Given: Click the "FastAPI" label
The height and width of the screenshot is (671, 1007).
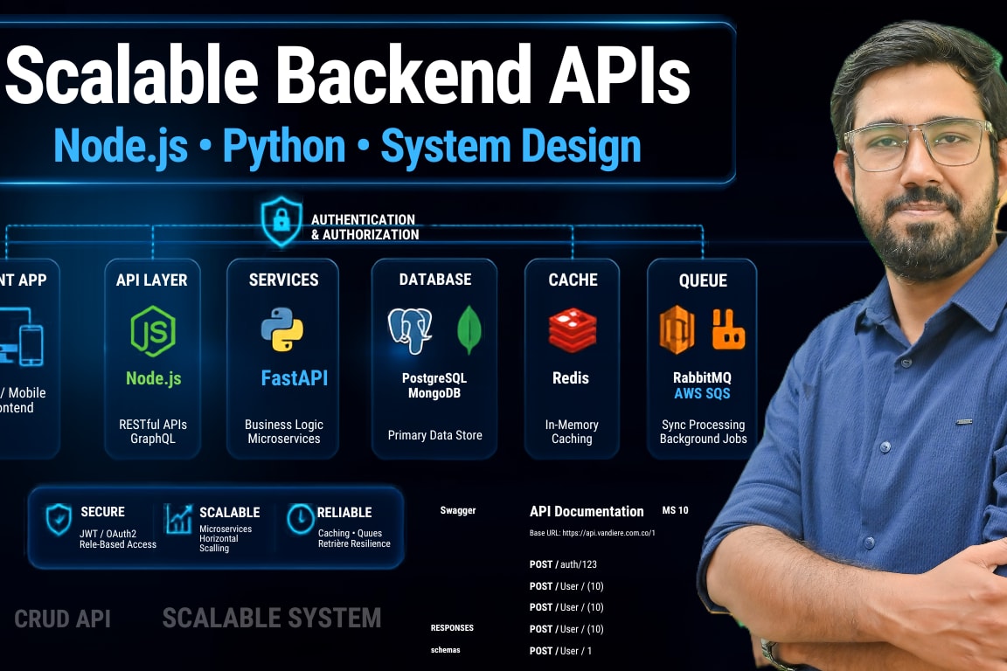Looking at the screenshot, I should [x=294, y=377].
